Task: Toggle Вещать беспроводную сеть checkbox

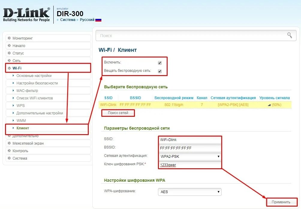Action: [160, 71]
